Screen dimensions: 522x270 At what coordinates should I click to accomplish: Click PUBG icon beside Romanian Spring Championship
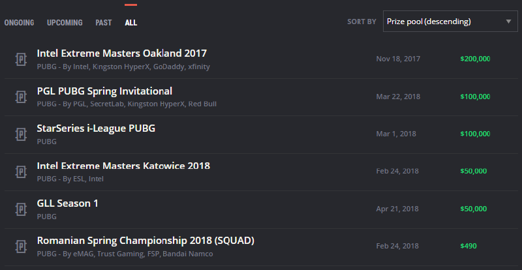point(20,247)
